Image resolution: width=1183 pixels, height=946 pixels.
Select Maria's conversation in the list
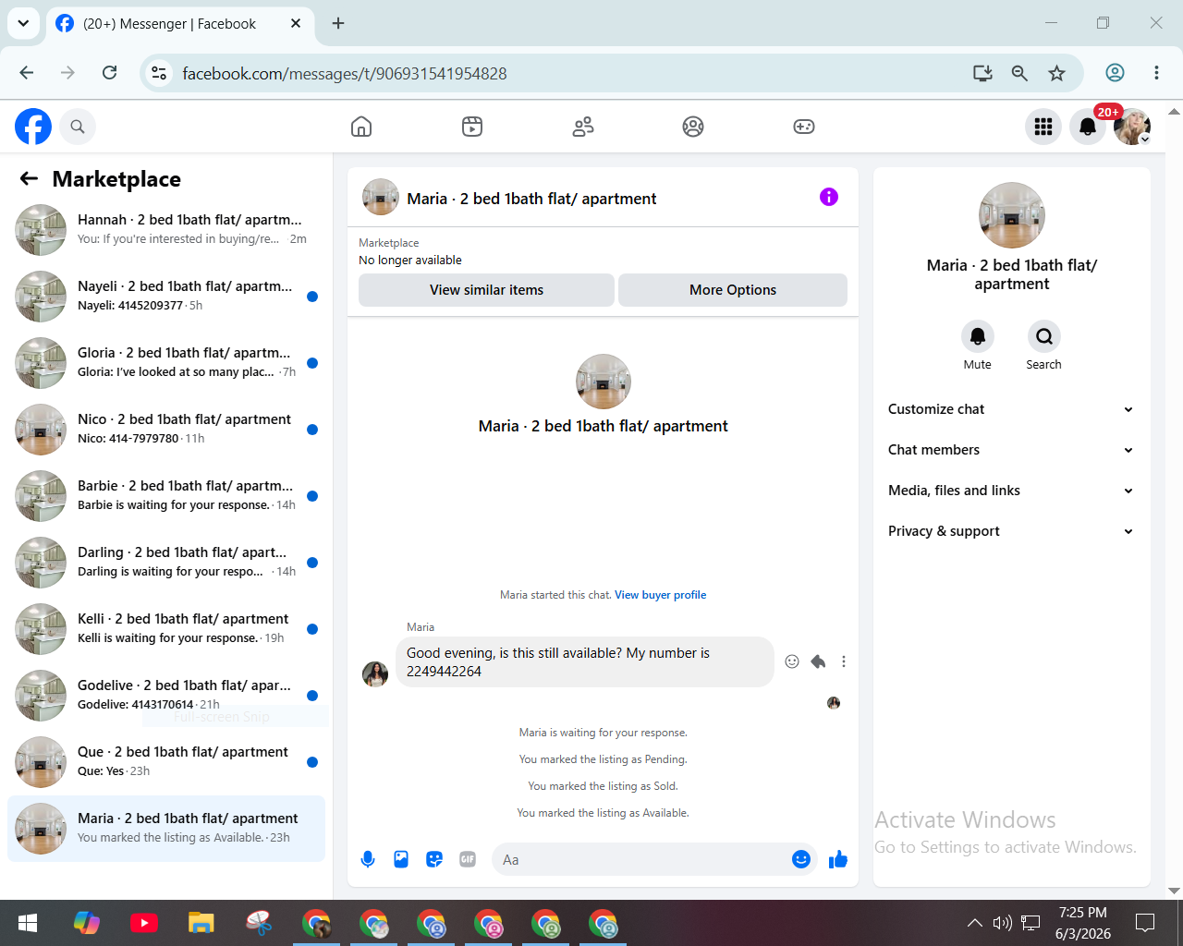pos(166,829)
